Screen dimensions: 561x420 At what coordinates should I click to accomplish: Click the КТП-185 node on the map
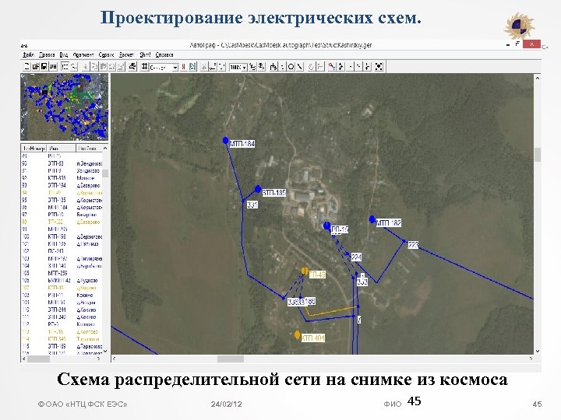[x=258, y=189]
